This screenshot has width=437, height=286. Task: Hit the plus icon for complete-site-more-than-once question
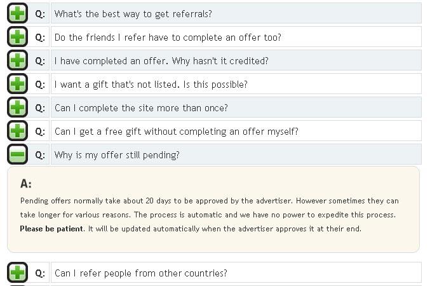point(18,107)
